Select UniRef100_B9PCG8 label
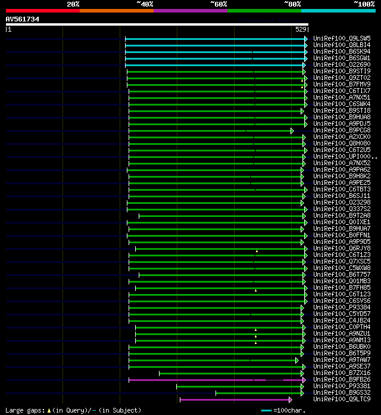This screenshot has width=381, height=415. point(342,130)
